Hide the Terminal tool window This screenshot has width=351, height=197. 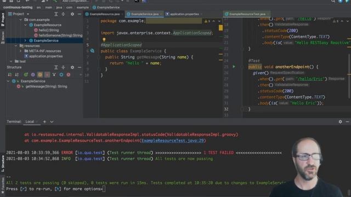(347, 121)
